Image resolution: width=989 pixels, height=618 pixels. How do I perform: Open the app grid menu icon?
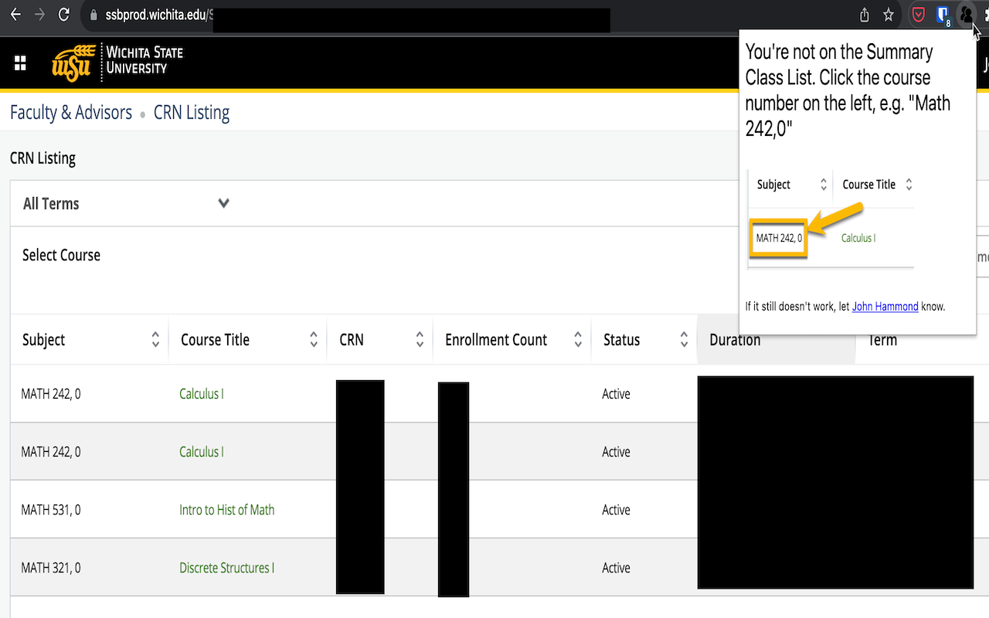point(21,63)
